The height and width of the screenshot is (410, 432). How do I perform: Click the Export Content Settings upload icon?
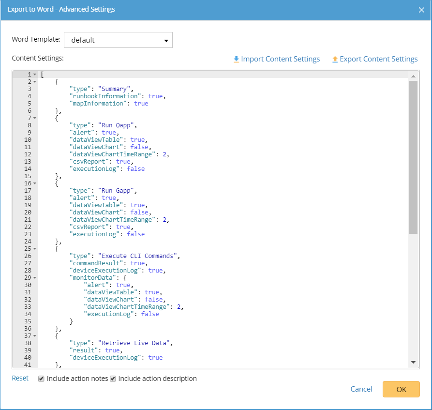tap(335, 59)
